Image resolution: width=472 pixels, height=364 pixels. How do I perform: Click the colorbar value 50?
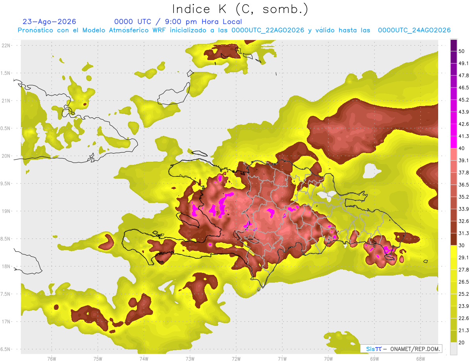click(x=462, y=51)
